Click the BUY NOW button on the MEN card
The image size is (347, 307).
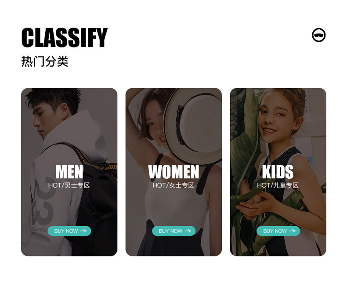pyautogui.click(x=69, y=231)
